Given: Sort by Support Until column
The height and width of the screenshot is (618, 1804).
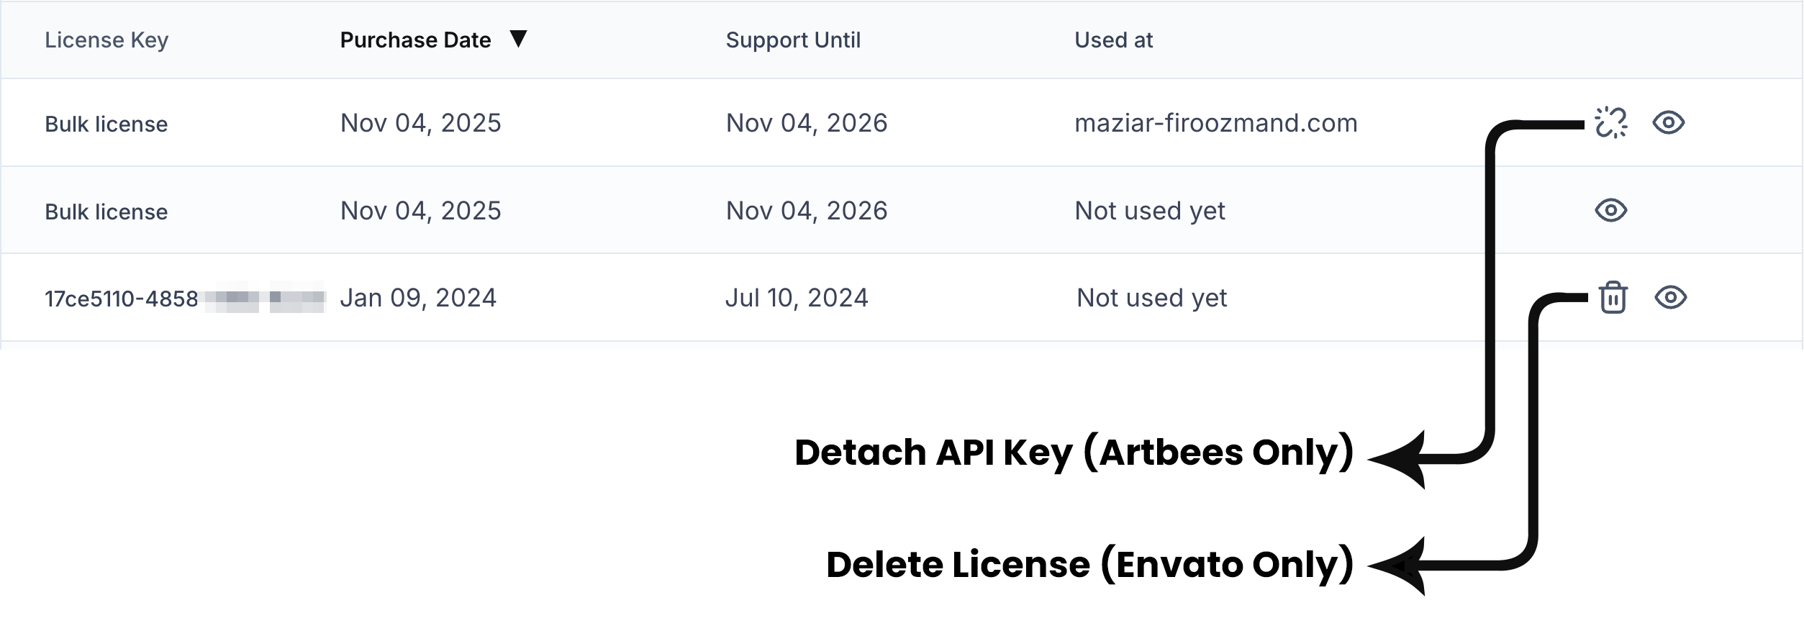Looking at the screenshot, I should click(x=793, y=40).
